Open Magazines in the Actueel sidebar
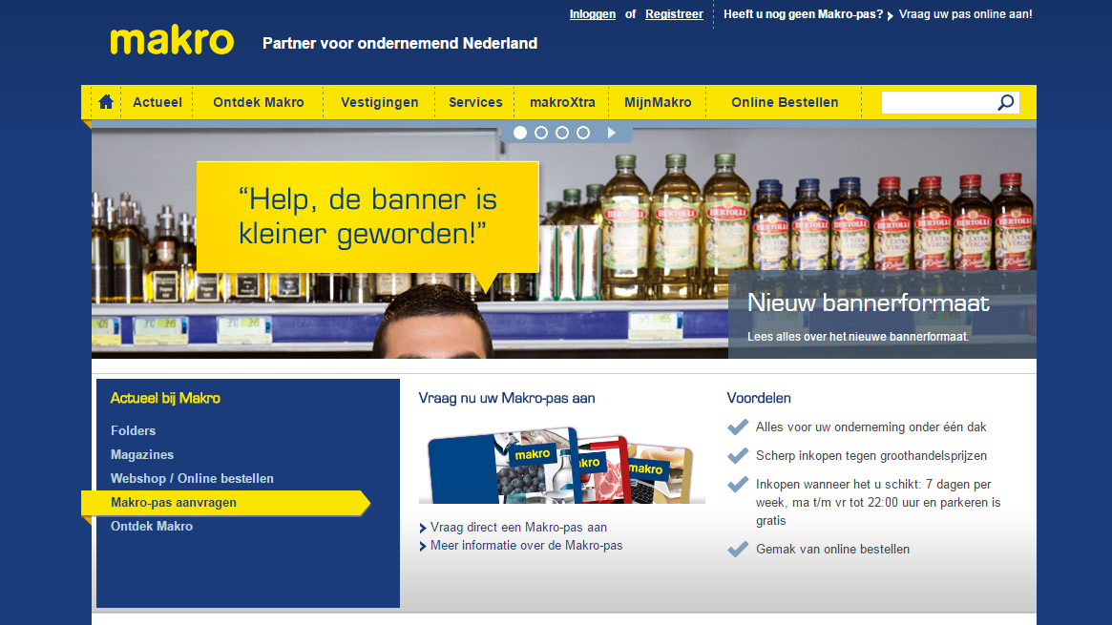Image resolution: width=1112 pixels, height=625 pixels. [x=142, y=455]
